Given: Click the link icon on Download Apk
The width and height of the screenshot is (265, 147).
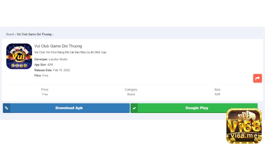Looking at the screenshot, I should tap(7, 108).
